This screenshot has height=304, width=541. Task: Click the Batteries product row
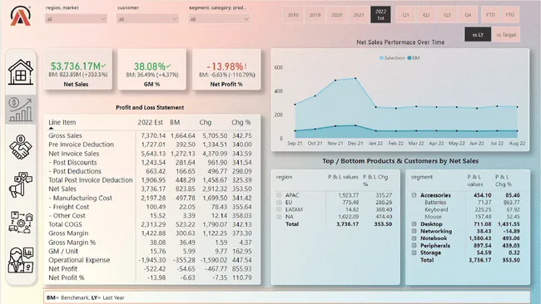435,203
